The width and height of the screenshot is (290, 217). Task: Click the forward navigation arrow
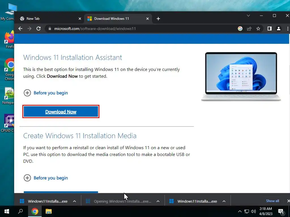tap(29, 29)
